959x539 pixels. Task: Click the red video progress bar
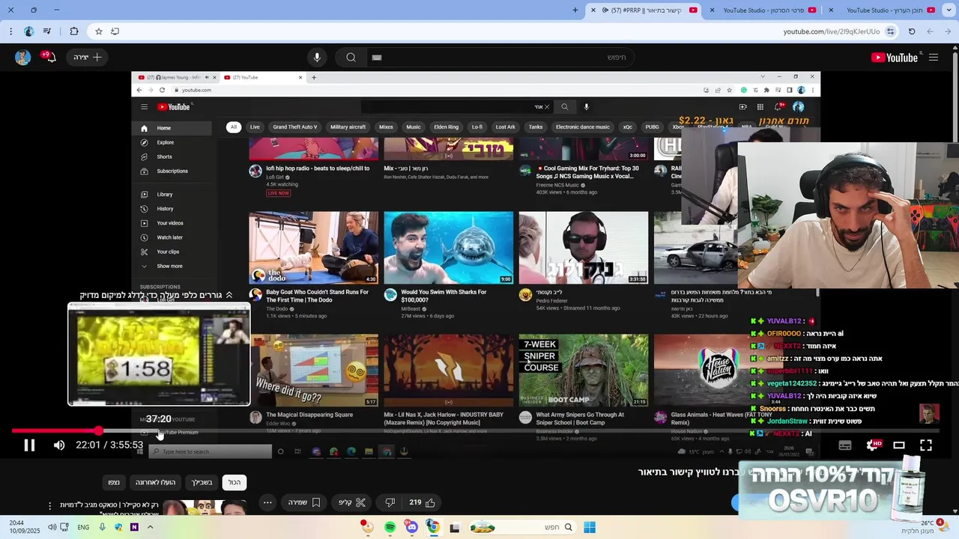point(54,431)
